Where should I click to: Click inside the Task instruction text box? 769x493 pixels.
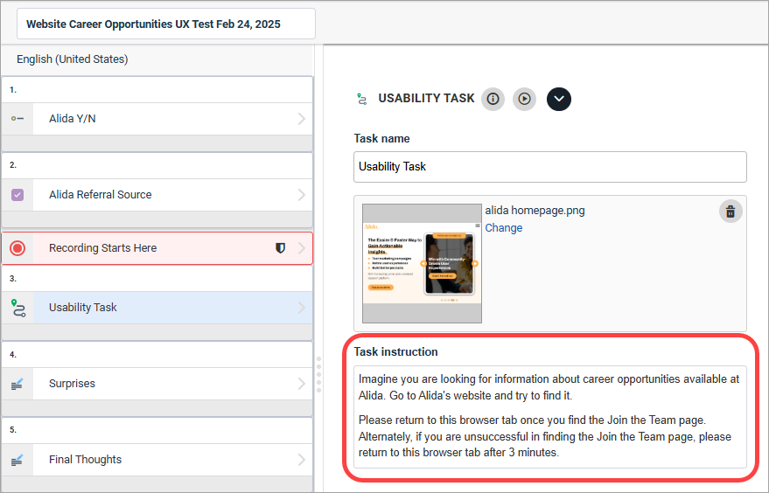coord(549,416)
